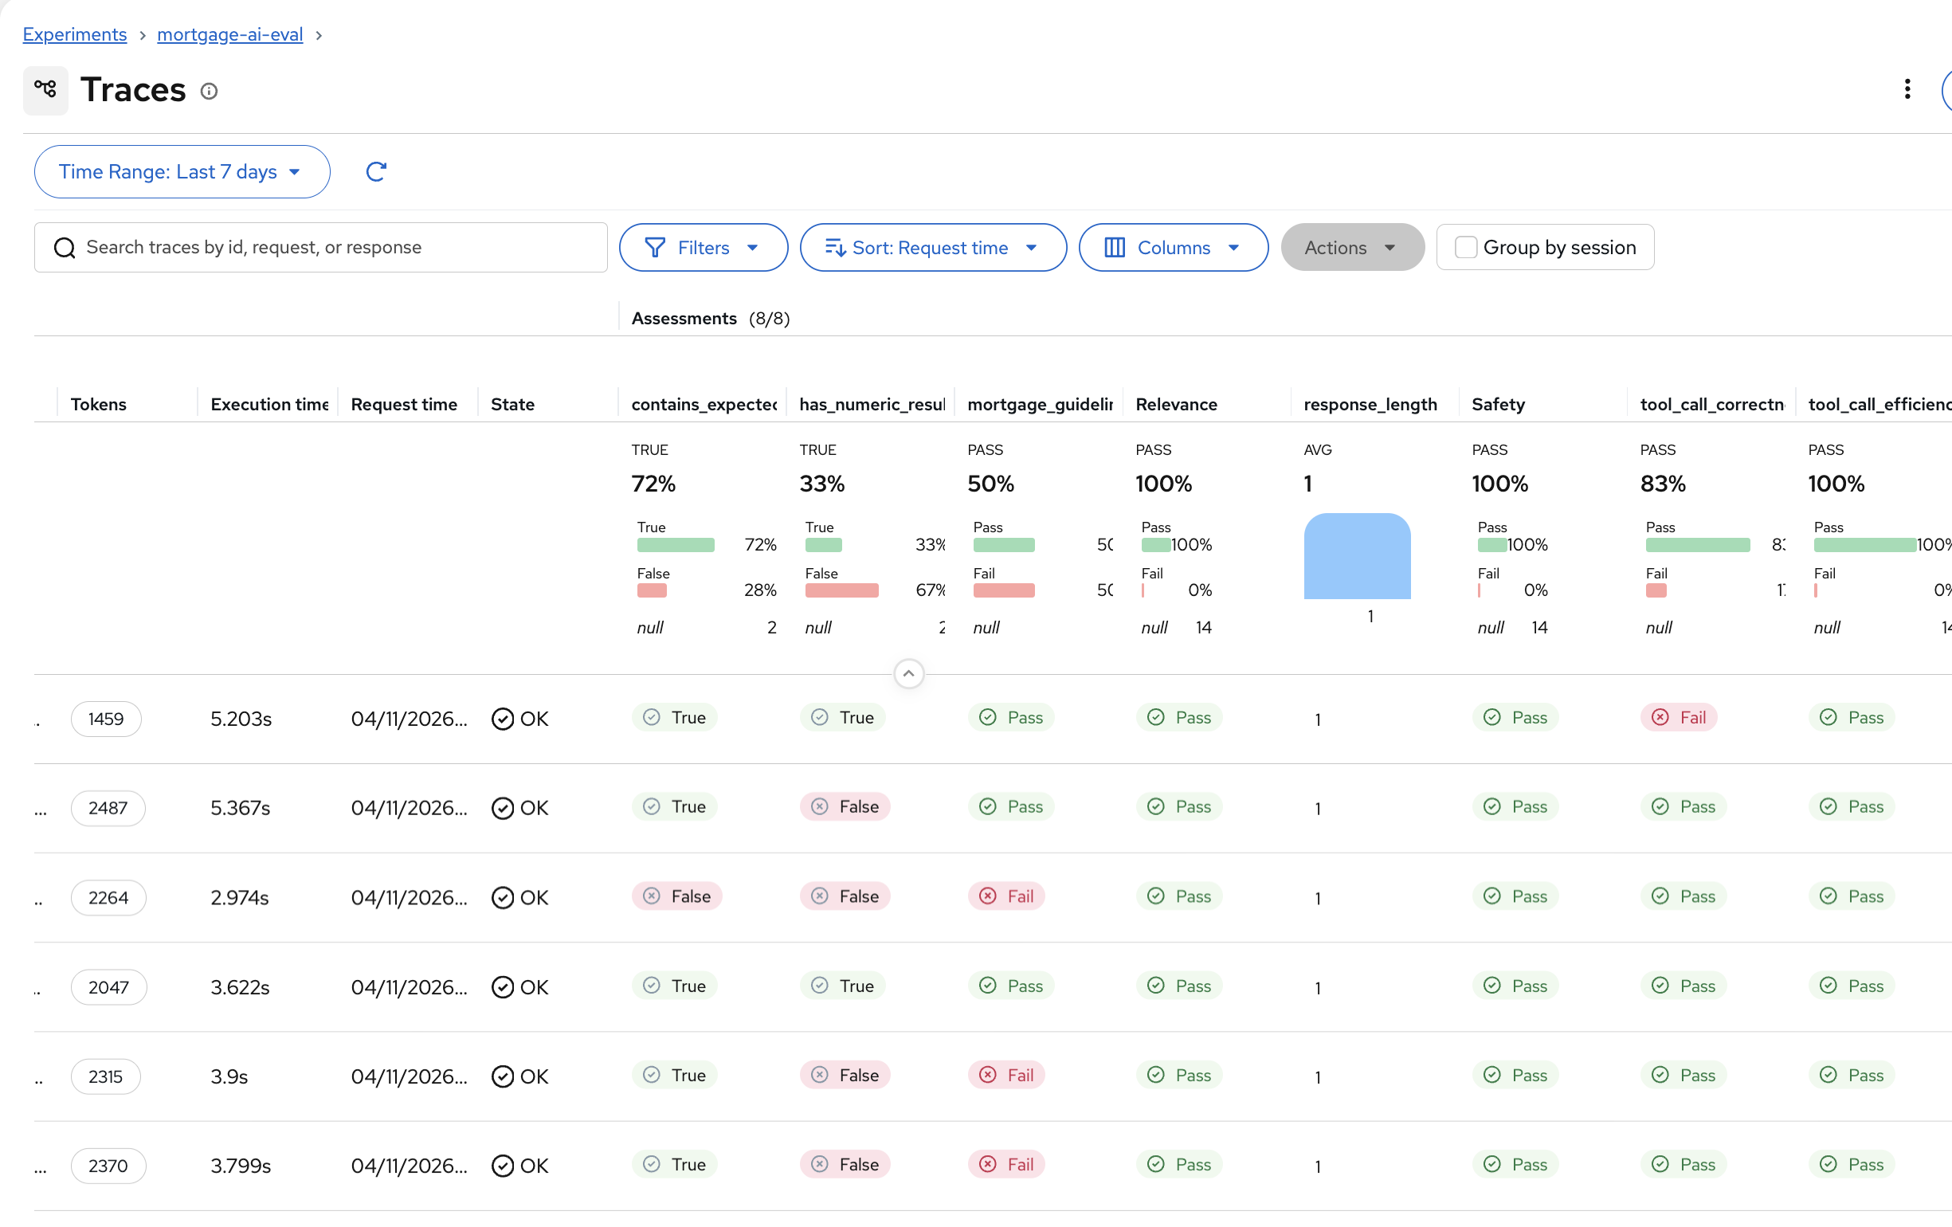This screenshot has height=1227, width=1952.
Task: Click the info icon next to Traces
Action: tap(209, 91)
